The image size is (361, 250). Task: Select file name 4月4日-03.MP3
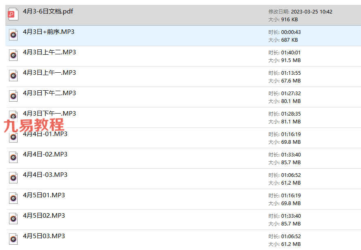(x=45, y=175)
